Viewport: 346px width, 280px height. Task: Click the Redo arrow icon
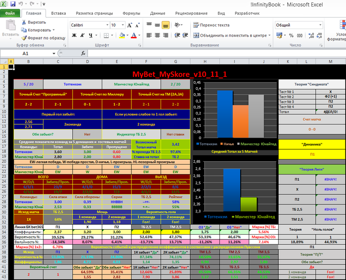click(x=32, y=4)
